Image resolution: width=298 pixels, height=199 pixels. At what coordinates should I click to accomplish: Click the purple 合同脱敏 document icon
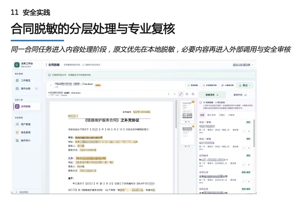[17, 106]
